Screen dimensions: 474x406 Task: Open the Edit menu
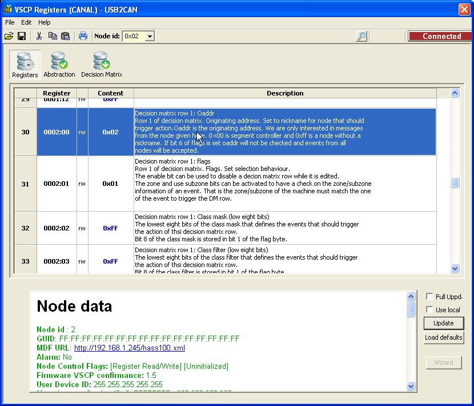[x=26, y=22]
